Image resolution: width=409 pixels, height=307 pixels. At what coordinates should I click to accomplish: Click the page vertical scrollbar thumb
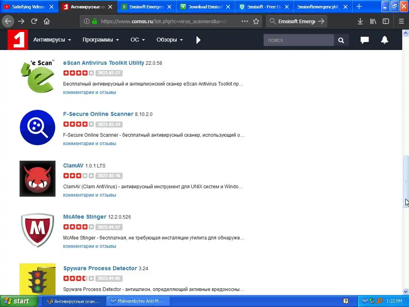(x=406, y=181)
